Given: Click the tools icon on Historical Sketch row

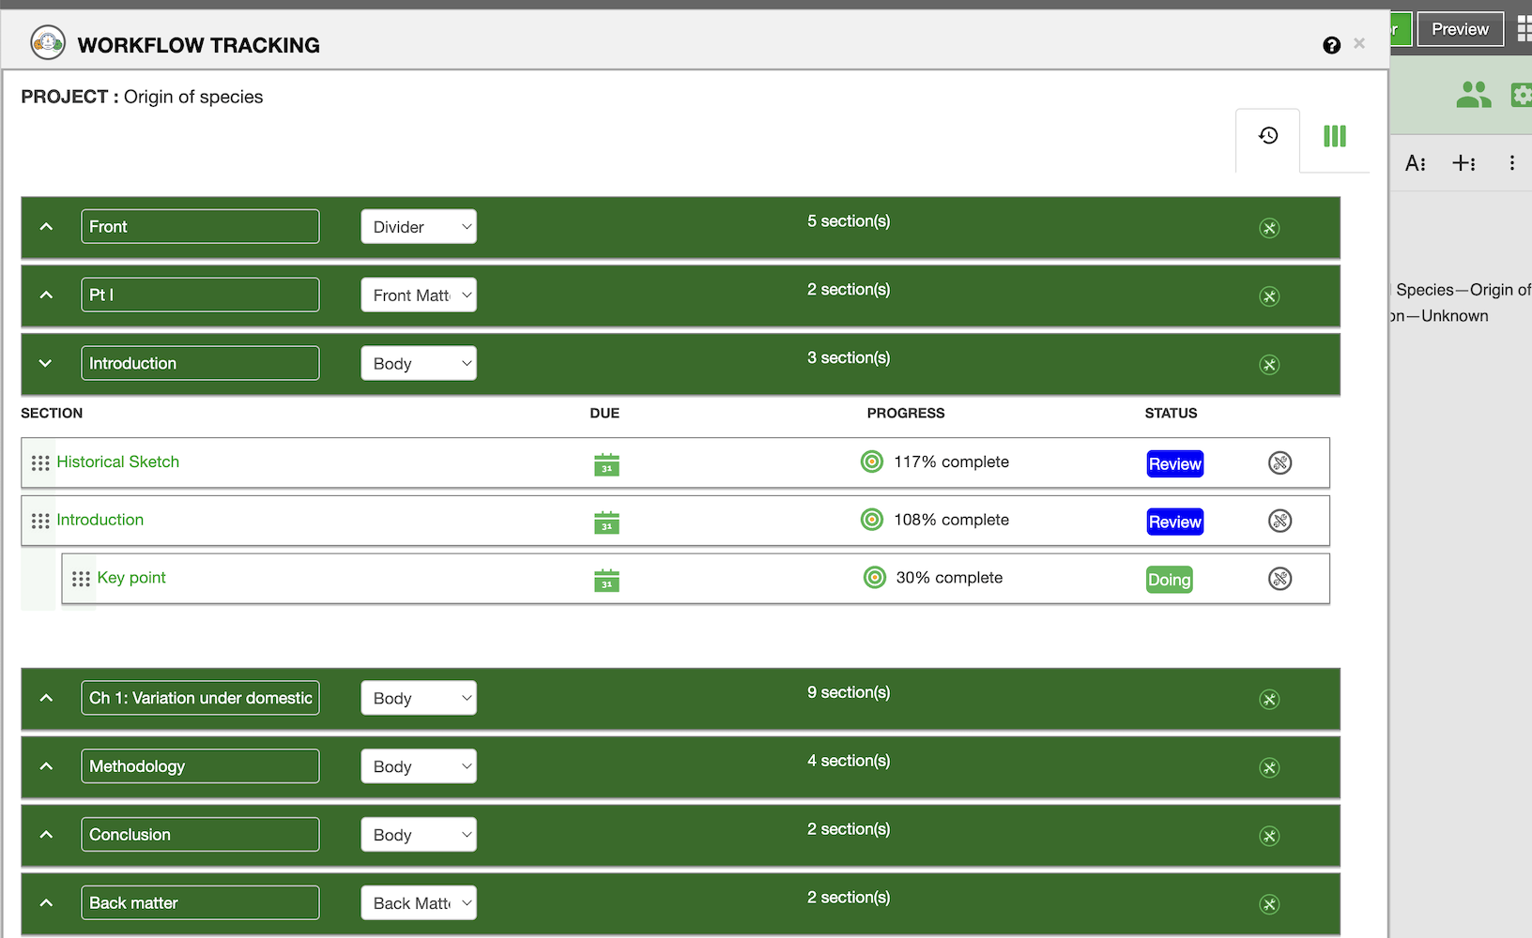Looking at the screenshot, I should [1279, 462].
